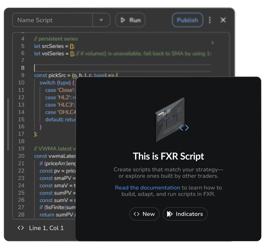Click the case 'HLC3' line
272x247 pixels.
point(60,105)
